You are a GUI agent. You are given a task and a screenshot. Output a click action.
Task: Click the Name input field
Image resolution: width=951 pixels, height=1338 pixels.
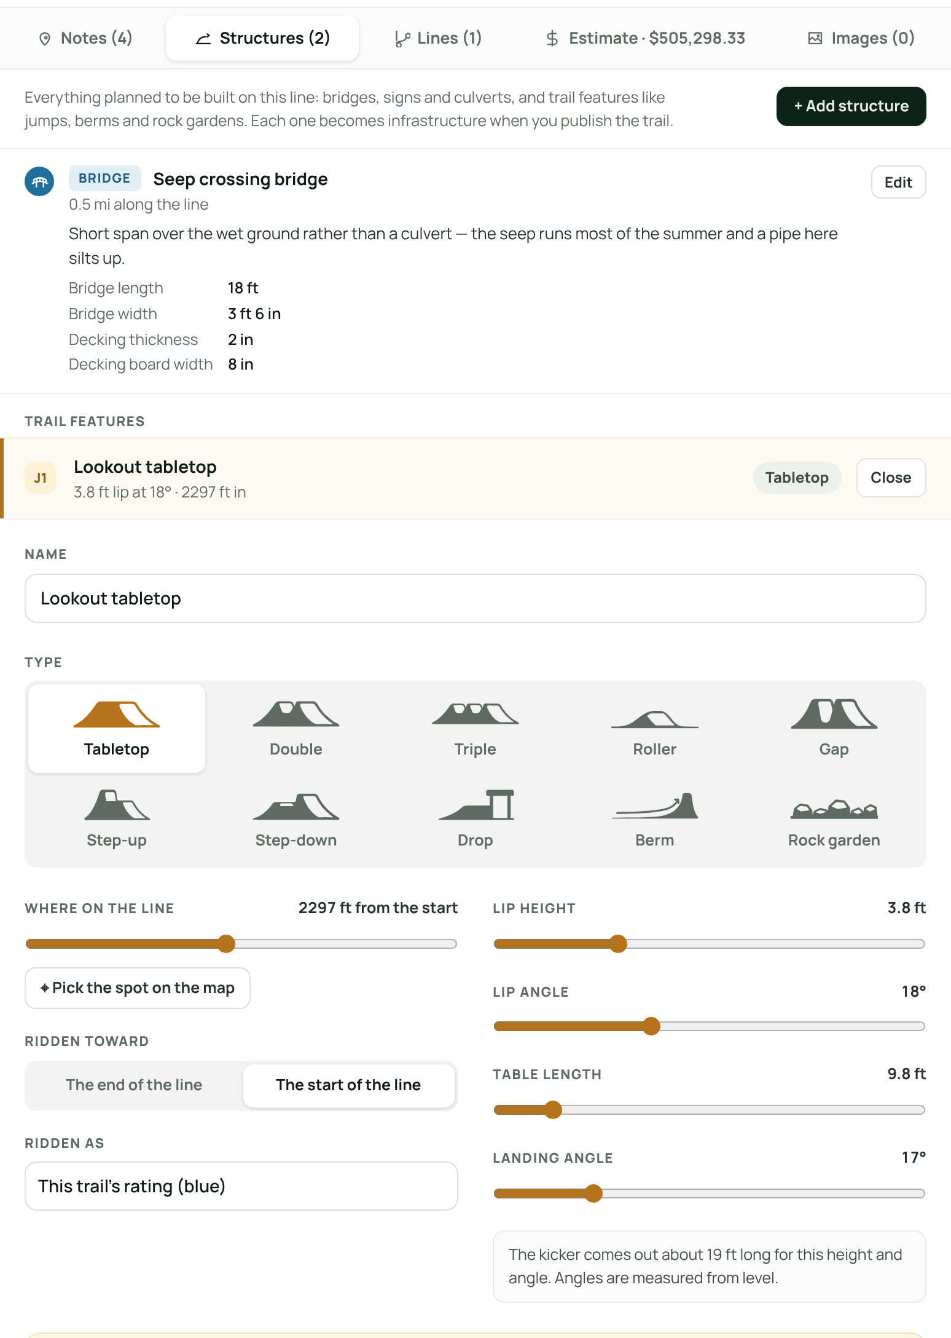(475, 598)
